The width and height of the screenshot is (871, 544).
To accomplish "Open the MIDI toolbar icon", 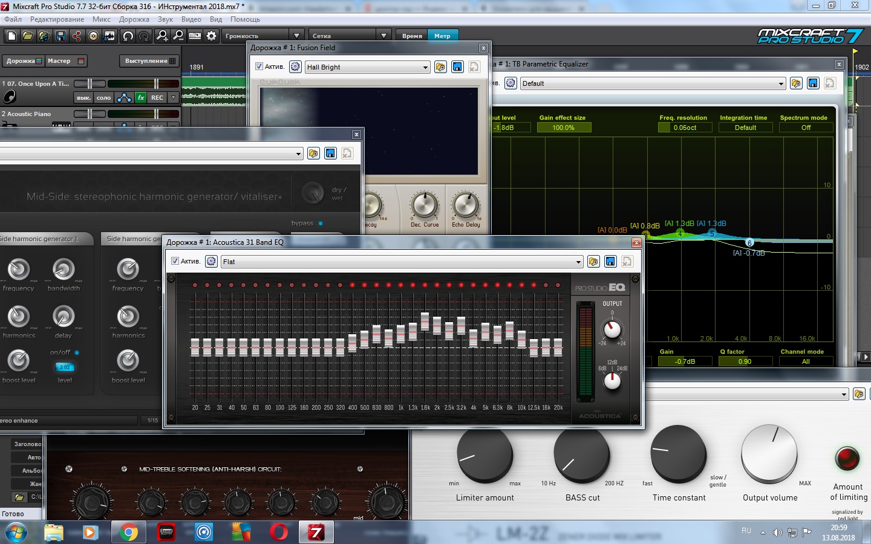I will 195,36.
